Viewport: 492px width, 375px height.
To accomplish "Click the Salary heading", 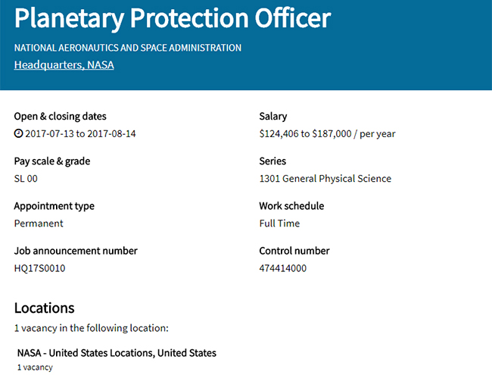I will click(x=273, y=117).
